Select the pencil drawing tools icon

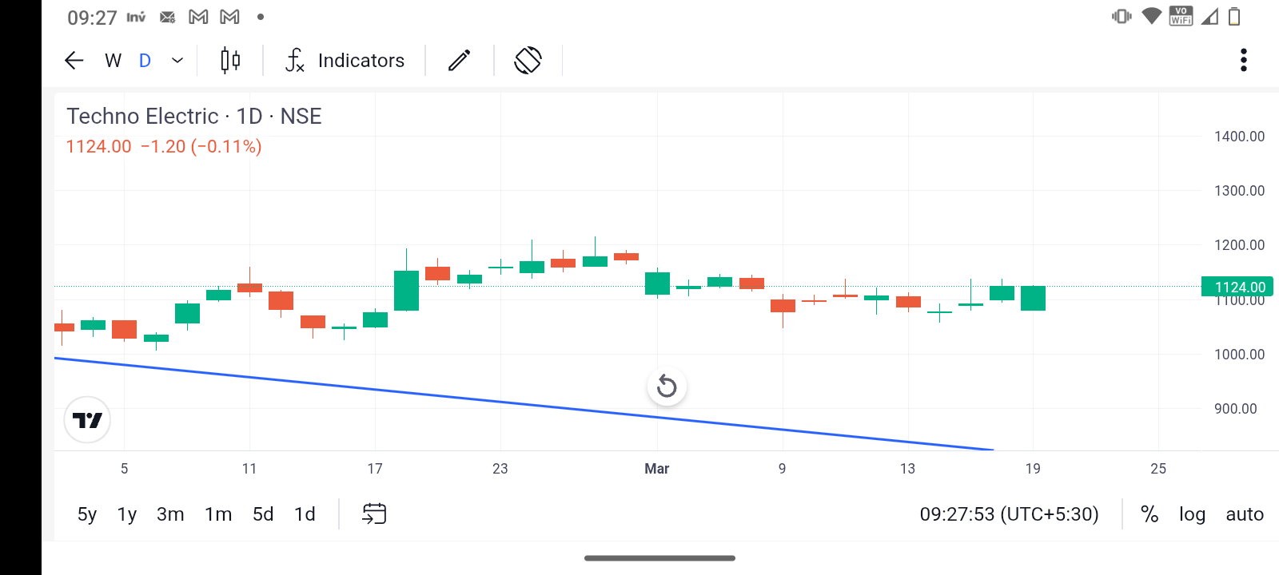(x=460, y=61)
